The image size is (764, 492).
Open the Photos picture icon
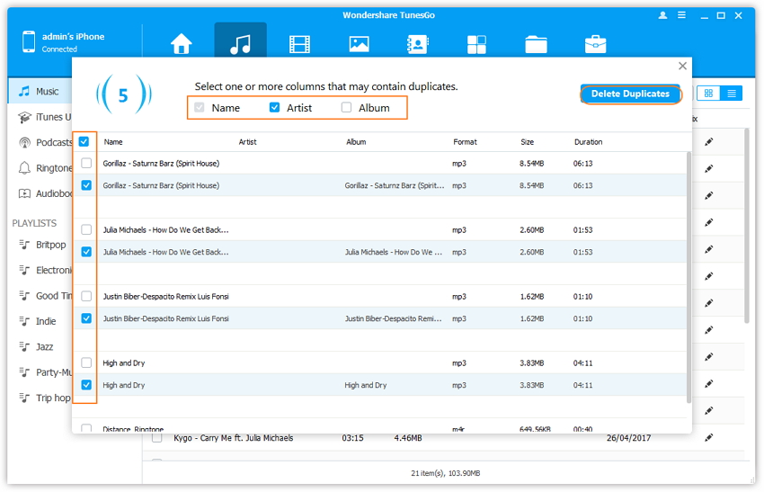click(359, 44)
